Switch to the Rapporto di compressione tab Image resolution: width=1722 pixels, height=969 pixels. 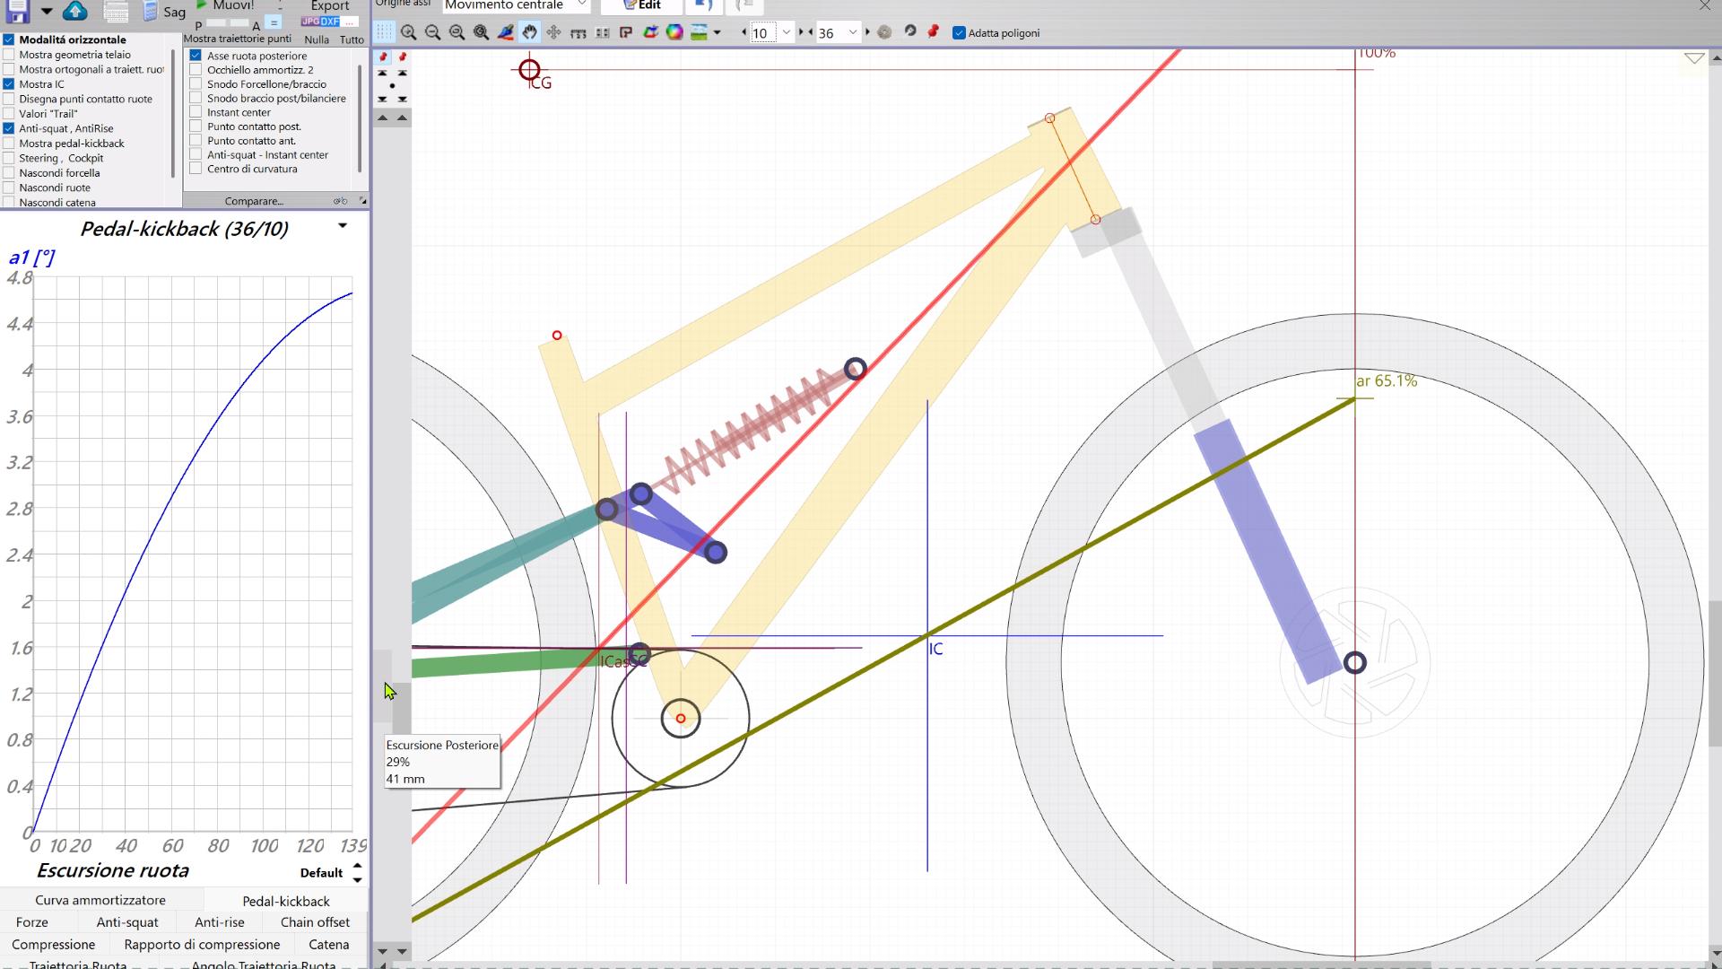point(202,944)
